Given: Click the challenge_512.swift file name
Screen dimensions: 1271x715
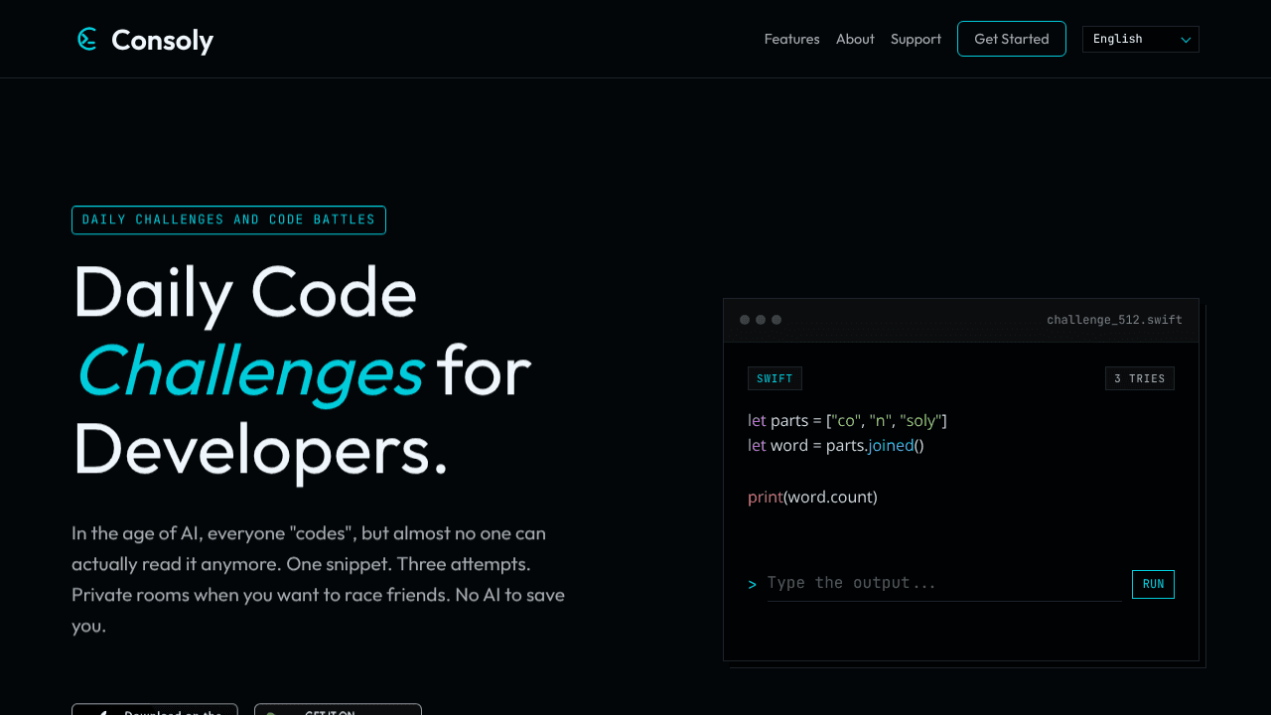Looking at the screenshot, I should pos(1114,320).
